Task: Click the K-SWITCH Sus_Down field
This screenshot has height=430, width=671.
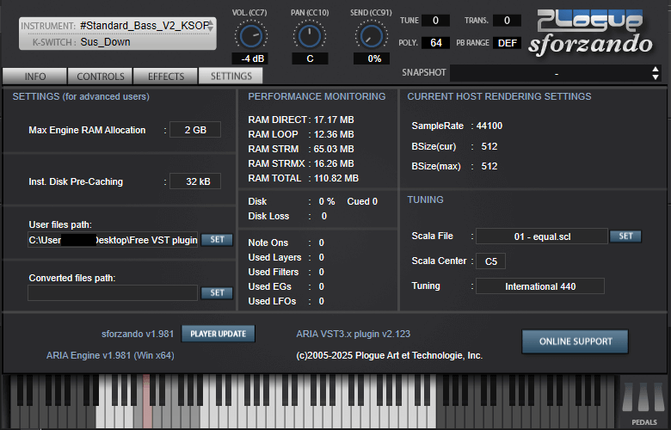Action: 105,42
